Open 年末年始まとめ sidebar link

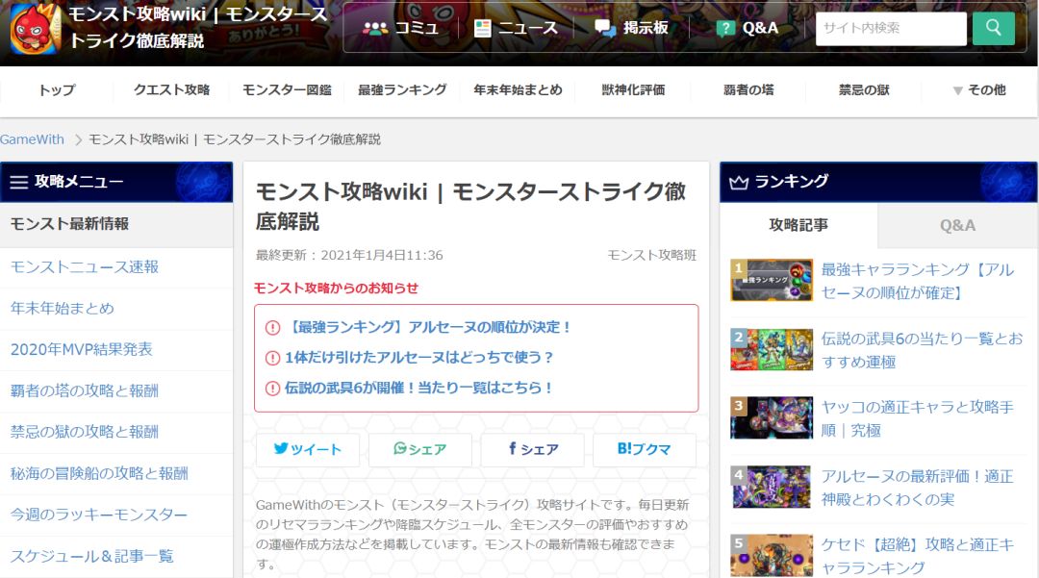[63, 309]
